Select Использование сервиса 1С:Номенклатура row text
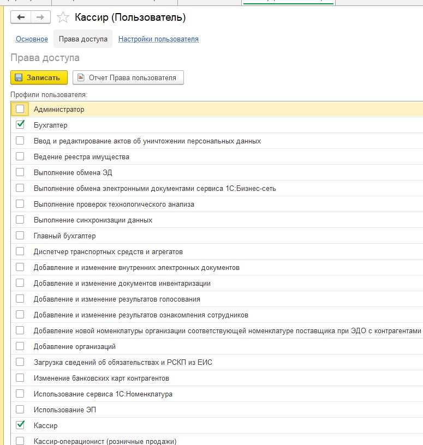423x445 pixels. pos(103,394)
